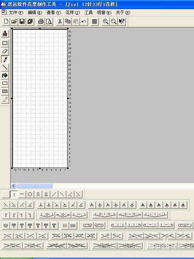Open the 视窗(W) menu

tap(104, 13)
